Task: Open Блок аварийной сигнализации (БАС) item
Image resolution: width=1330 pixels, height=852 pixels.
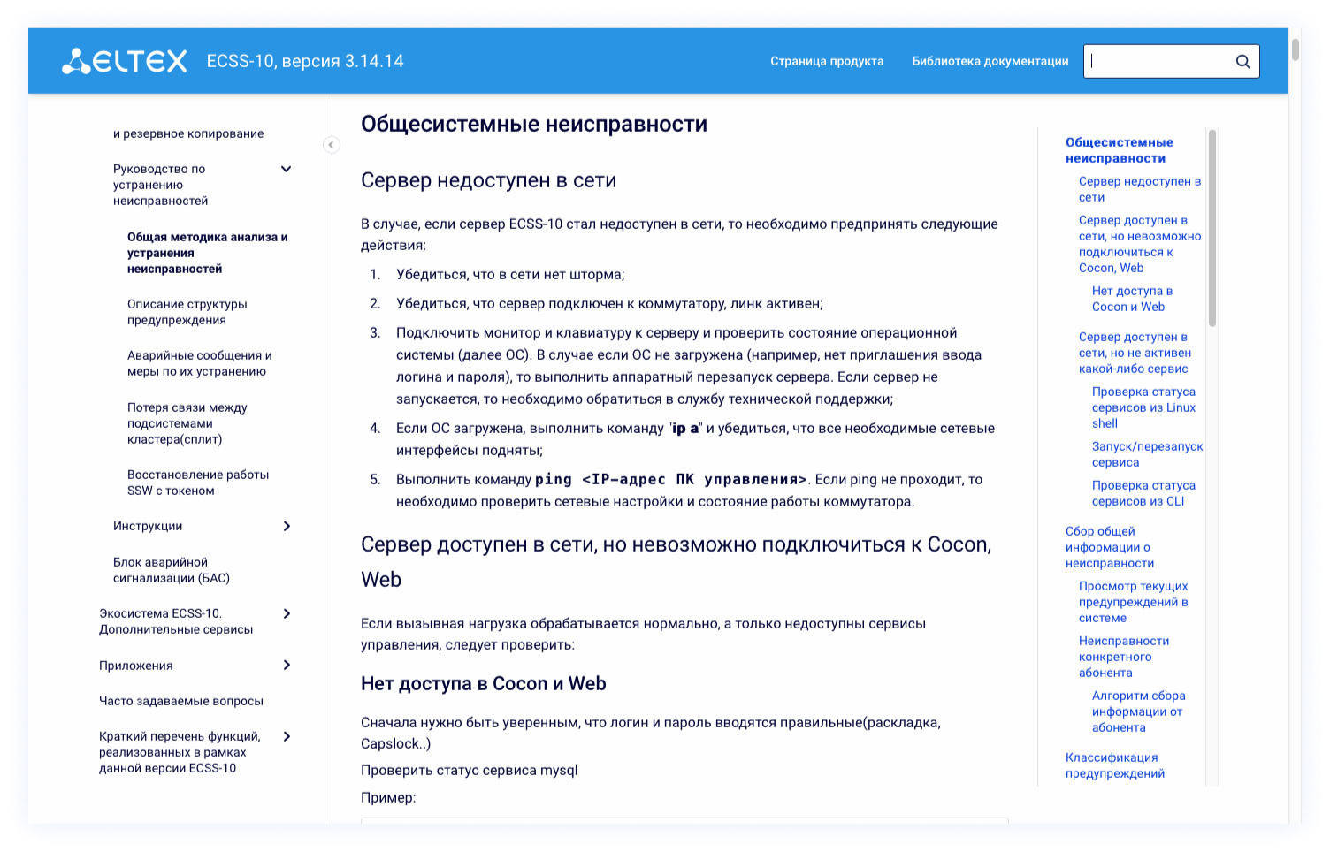Action: coord(171,570)
